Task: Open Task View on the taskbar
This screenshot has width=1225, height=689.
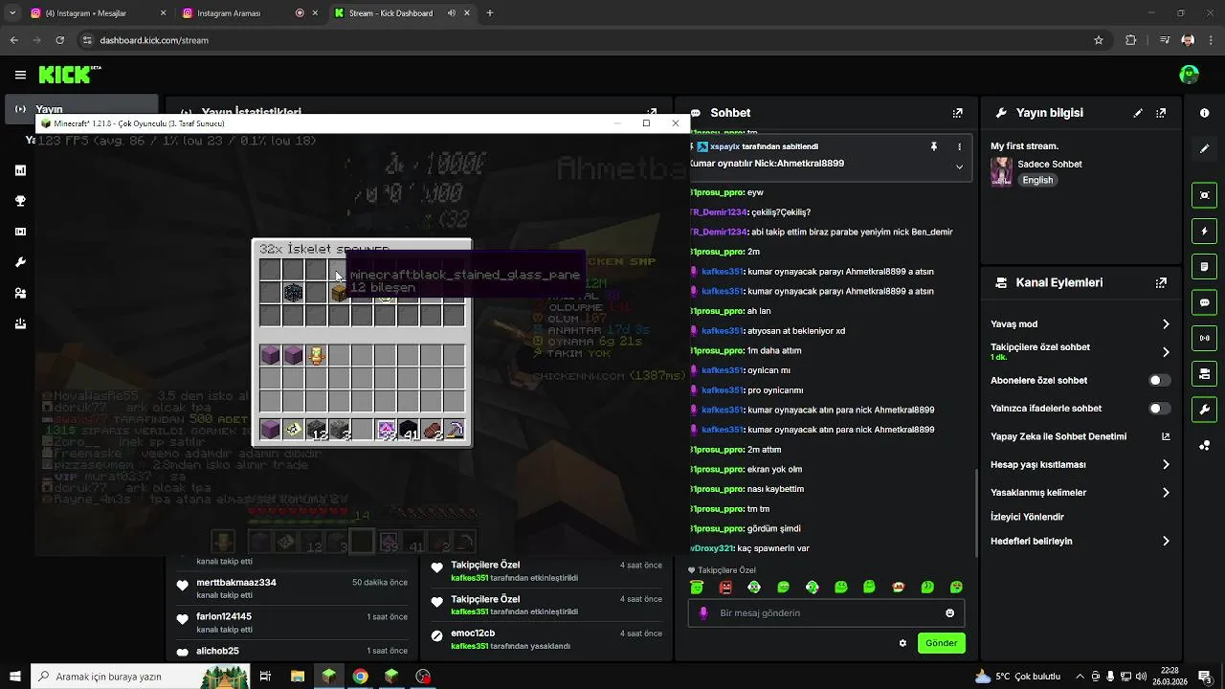Action: [265, 677]
